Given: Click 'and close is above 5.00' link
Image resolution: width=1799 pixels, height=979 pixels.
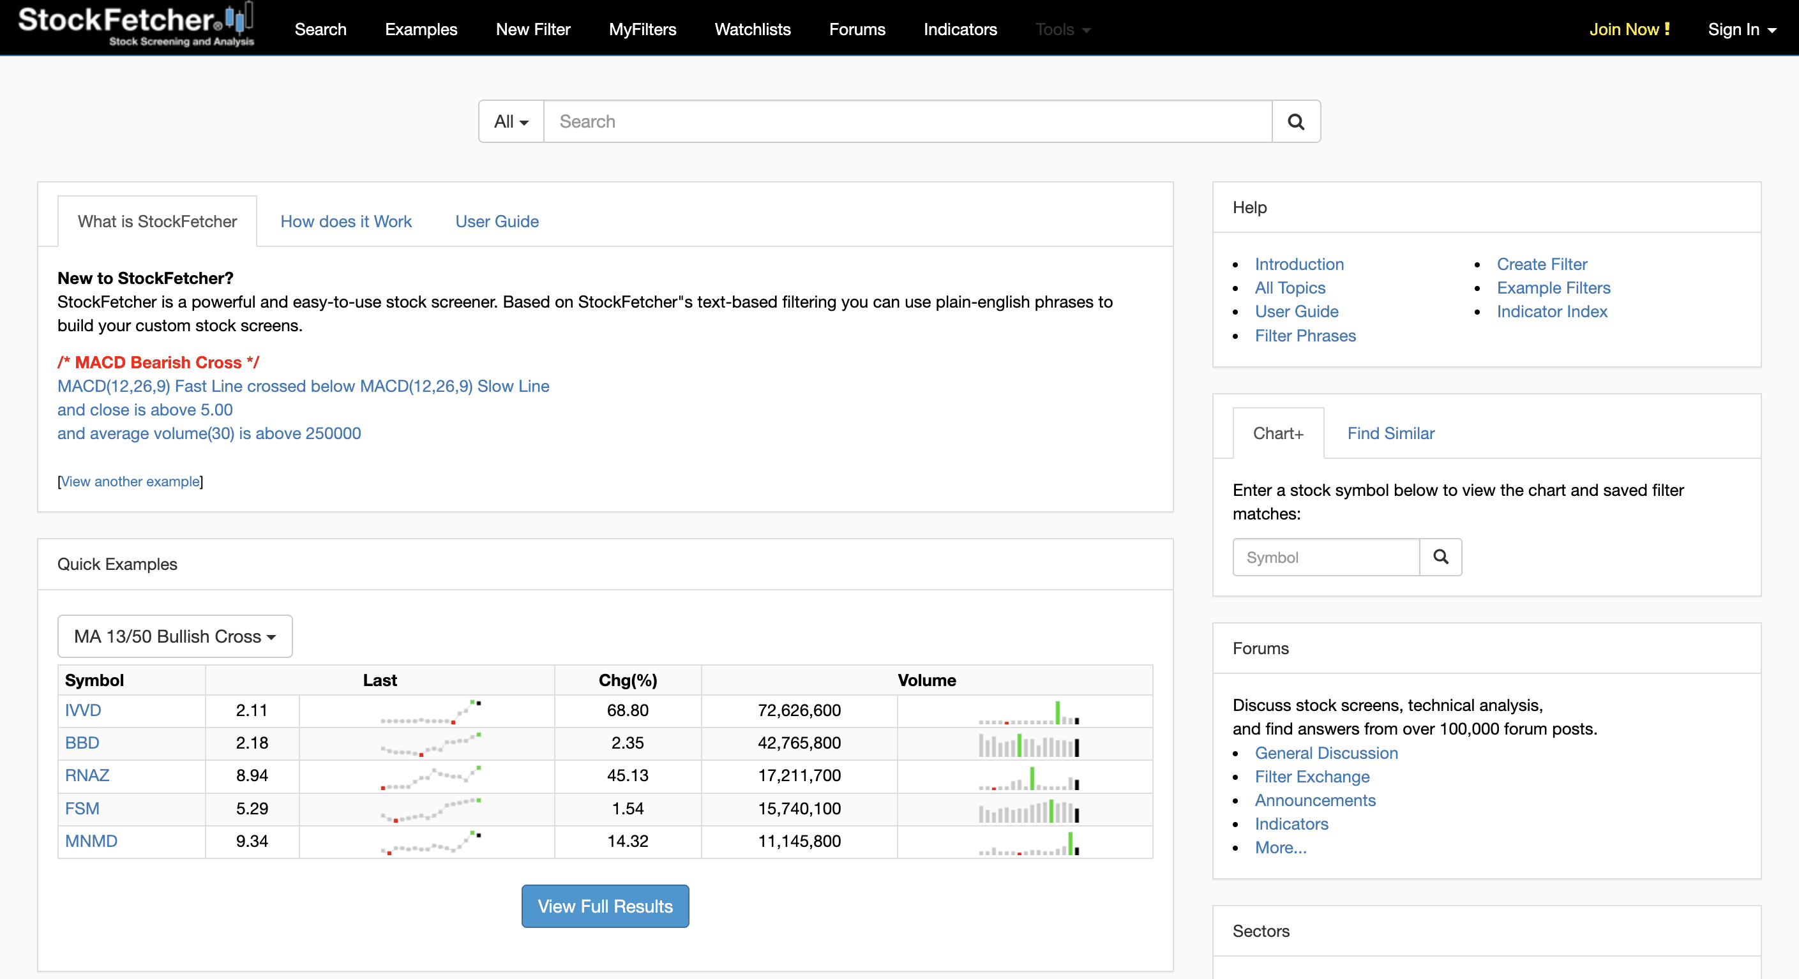Looking at the screenshot, I should coord(144,410).
